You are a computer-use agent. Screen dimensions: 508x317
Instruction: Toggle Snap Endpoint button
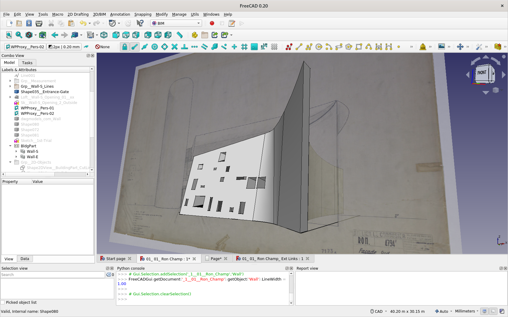coord(135,47)
